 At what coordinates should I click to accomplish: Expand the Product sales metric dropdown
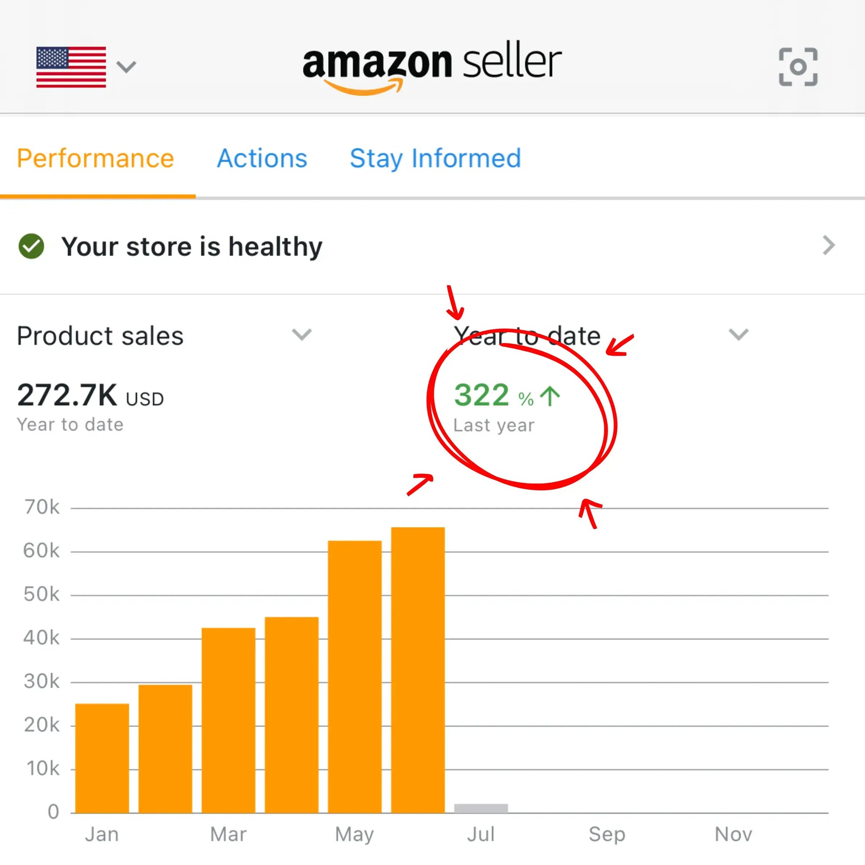(x=301, y=334)
